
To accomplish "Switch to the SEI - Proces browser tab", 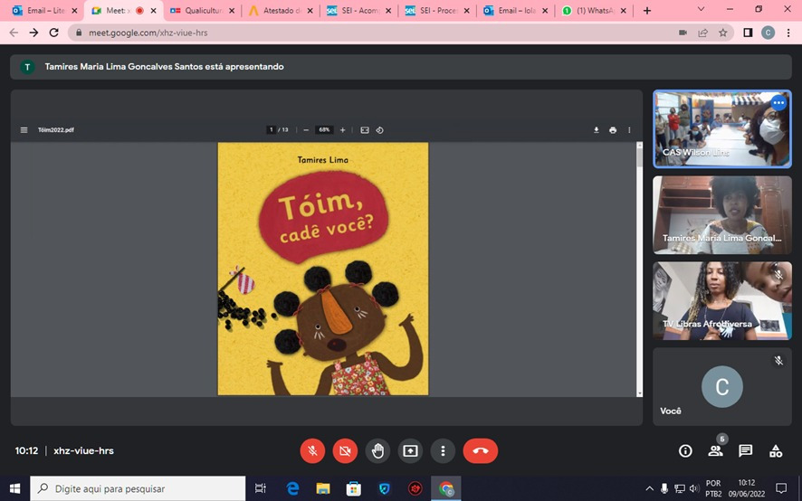I will (x=437, y=10).
